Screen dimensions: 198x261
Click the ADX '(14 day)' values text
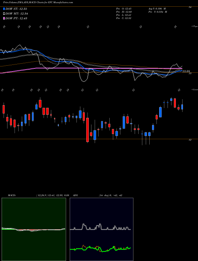click(x=110, y=195)
